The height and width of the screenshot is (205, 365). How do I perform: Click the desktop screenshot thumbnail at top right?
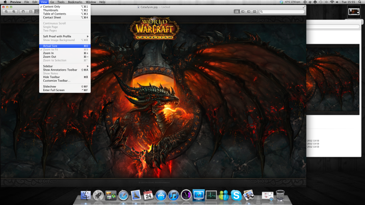click(354, 11)
